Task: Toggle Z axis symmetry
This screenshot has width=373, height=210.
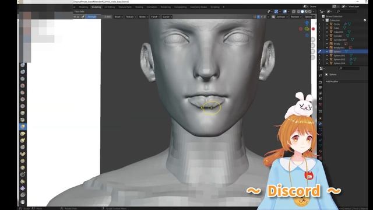Action: point(265,17)
